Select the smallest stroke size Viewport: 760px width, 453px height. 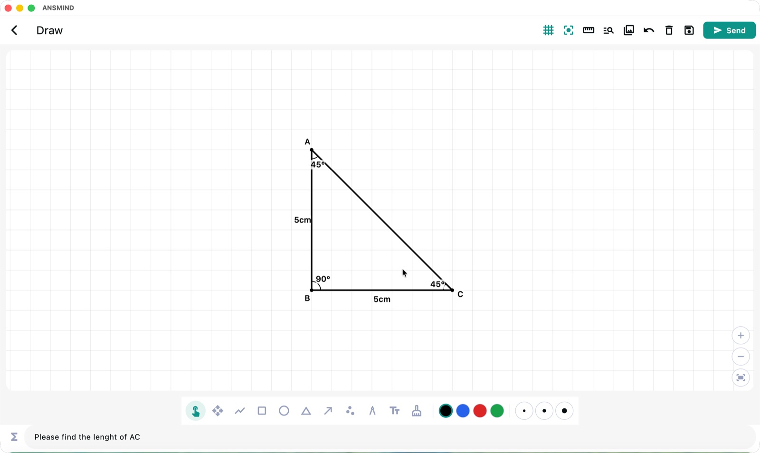(524, 411)
